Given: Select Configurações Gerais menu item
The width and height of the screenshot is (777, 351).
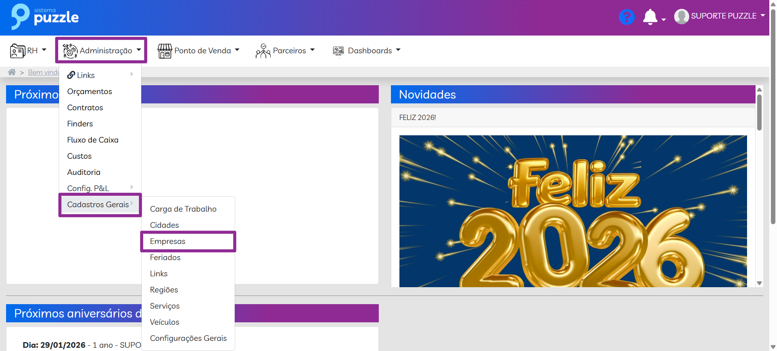Looking at the screenshot, I should [188, 338].
